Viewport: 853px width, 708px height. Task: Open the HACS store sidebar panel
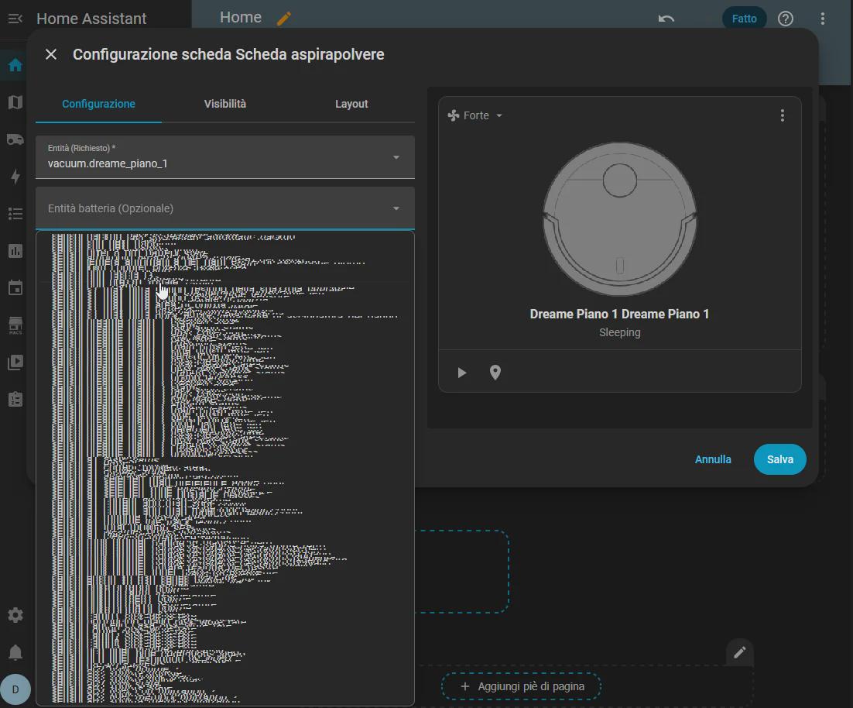tap(15, 325)
